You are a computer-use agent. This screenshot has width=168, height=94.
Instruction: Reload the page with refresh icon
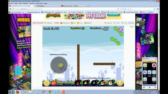click(122, 9)
